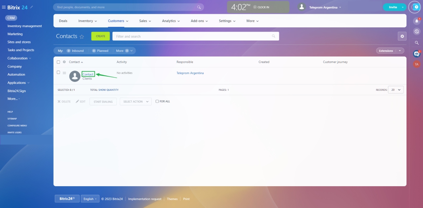Screen dimensions: 423x208
Task: Click the right sidebar search magnifier icon
Action: point(417,43)
